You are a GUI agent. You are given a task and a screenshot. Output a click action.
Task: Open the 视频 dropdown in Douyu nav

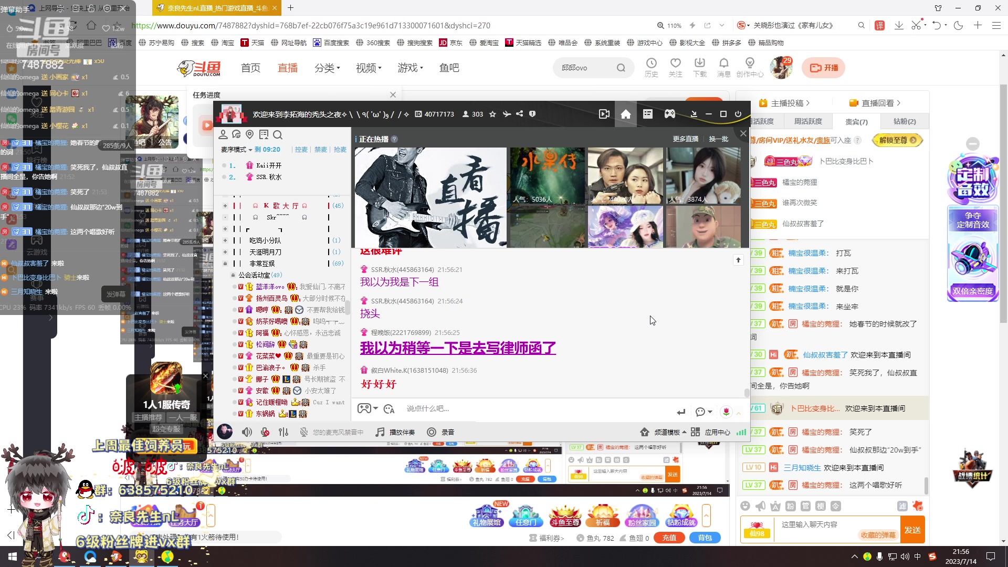[x=369, y=68]
